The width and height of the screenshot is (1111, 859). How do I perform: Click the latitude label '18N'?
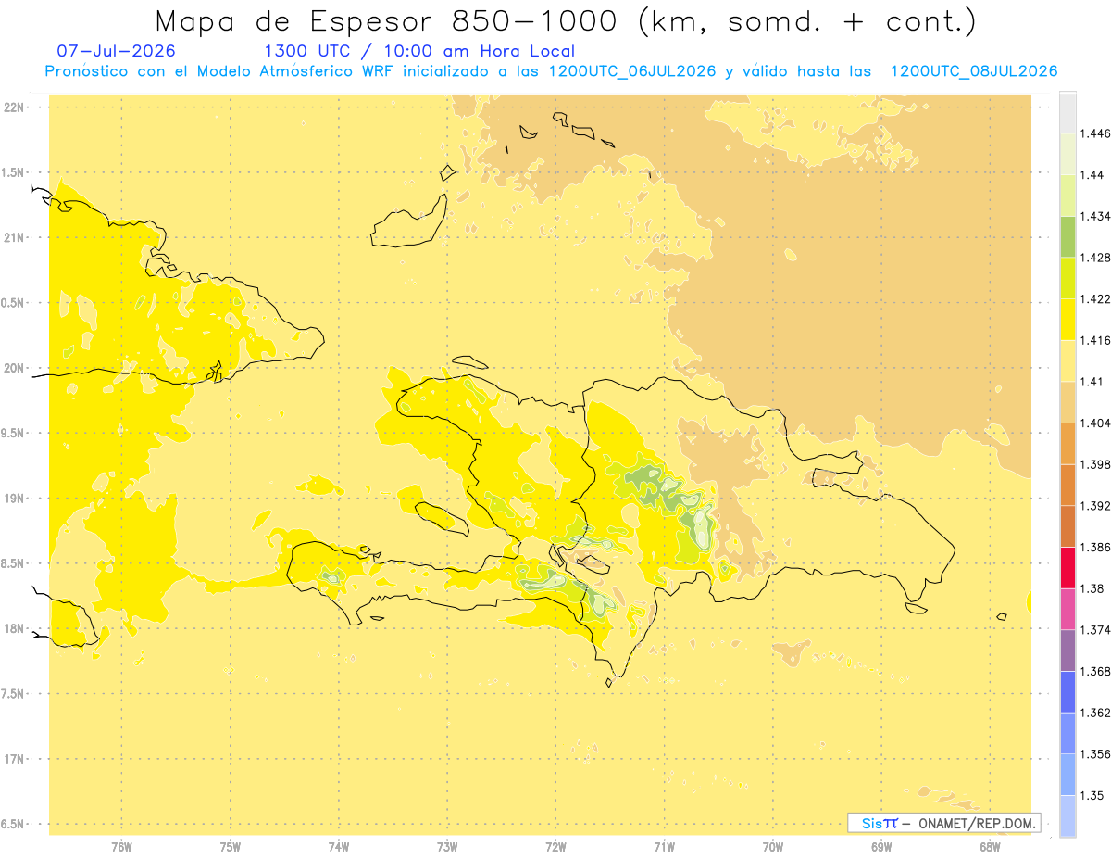(13, 628)
